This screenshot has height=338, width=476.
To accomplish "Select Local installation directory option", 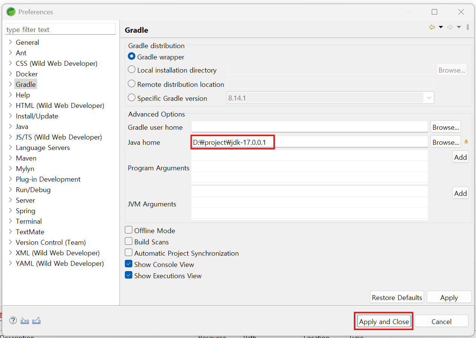I will coord(132,70).
